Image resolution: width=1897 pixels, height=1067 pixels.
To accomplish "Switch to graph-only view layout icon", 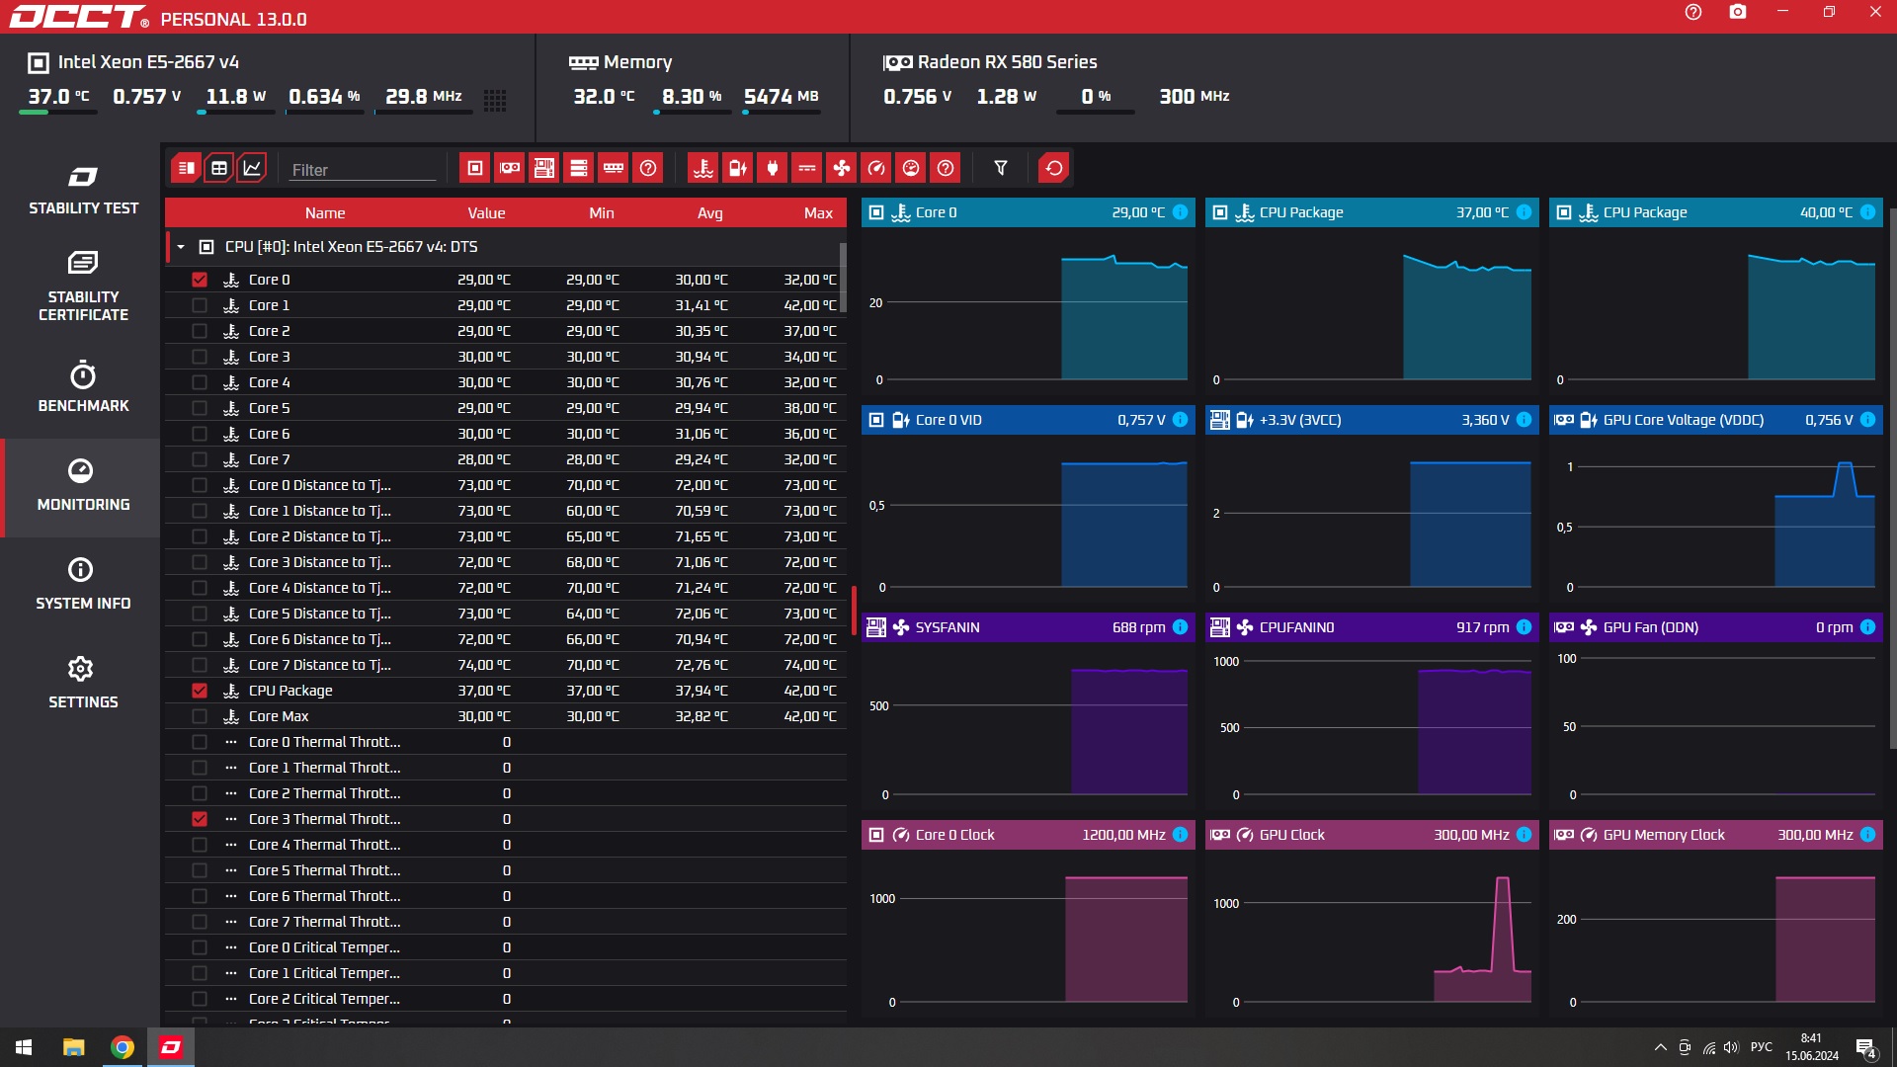I will [x=253, y=168].
